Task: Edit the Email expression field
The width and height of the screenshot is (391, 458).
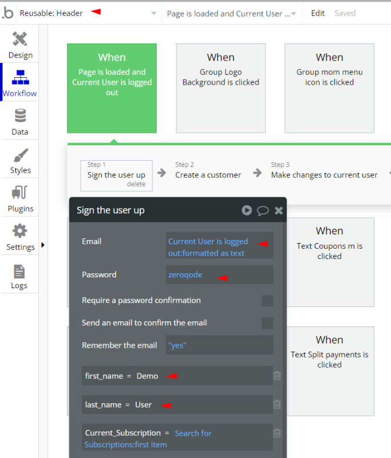Action: pos(219,245)
